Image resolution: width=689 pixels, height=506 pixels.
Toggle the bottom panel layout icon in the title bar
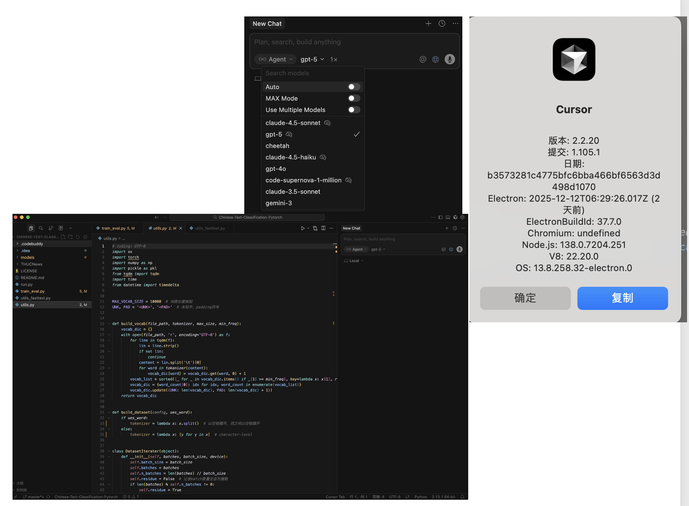[448, 217]
